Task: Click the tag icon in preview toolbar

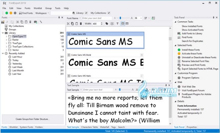Action: coord(107,24)
